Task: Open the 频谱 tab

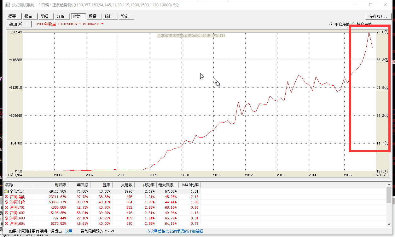Action: (93, 16)
